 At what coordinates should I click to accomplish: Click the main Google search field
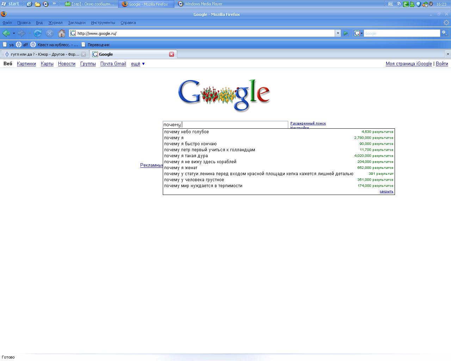pyautogui.click(x=225, y=124)
